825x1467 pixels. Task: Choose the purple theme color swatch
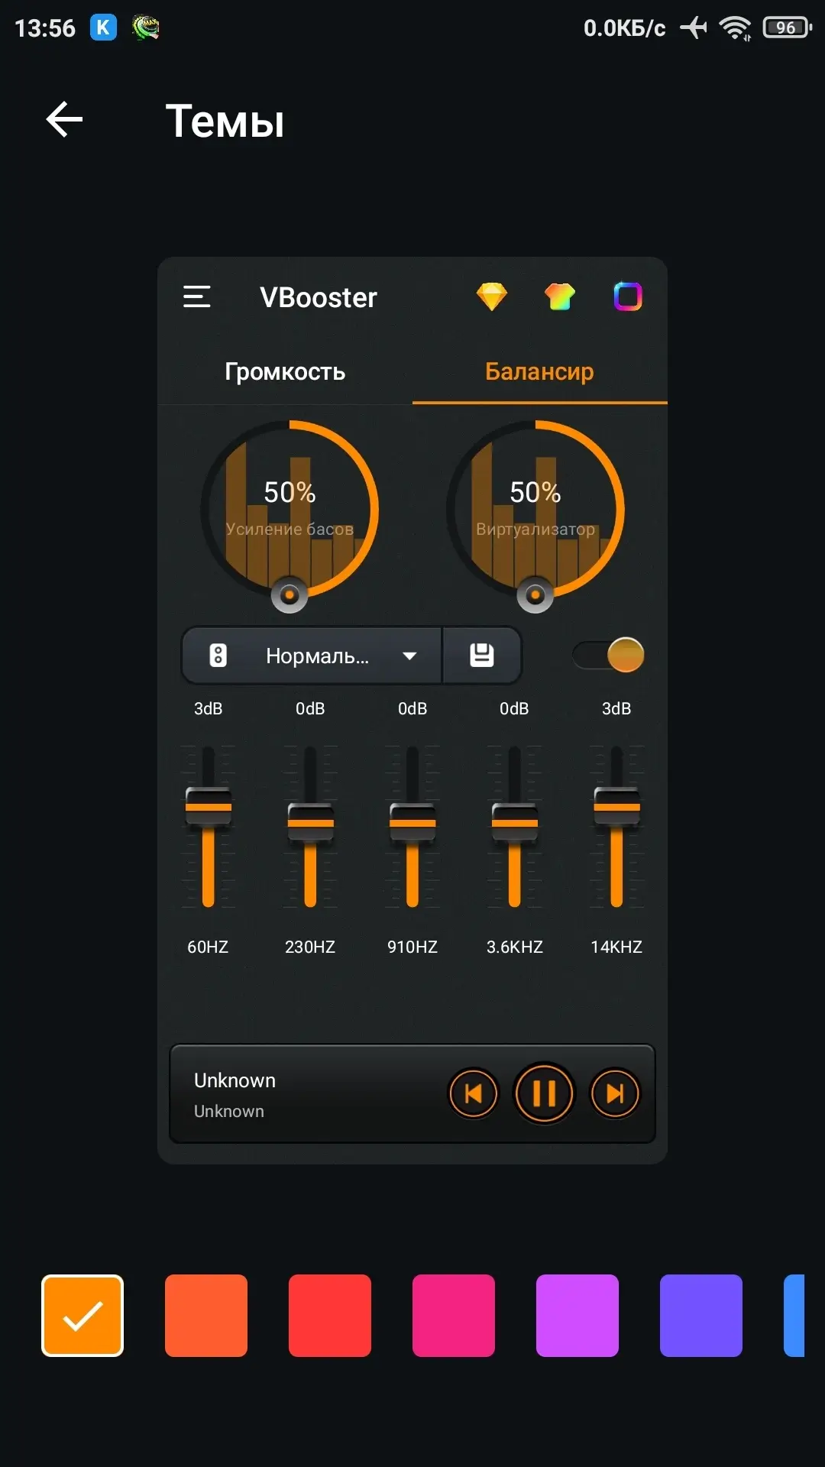tap(577, 1316)
